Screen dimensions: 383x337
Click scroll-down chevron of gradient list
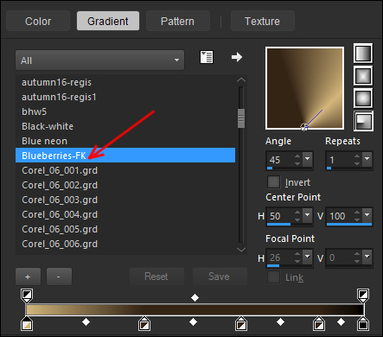coord(241,250)
